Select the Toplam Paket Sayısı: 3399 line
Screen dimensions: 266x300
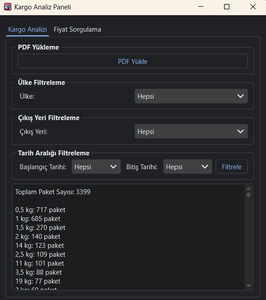pos(53,192)
